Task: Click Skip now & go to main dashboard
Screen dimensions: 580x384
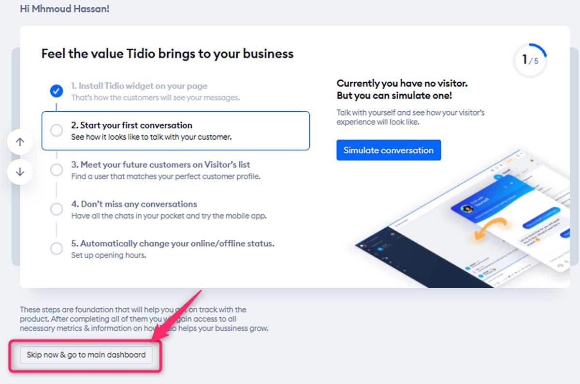Action: 86,354
